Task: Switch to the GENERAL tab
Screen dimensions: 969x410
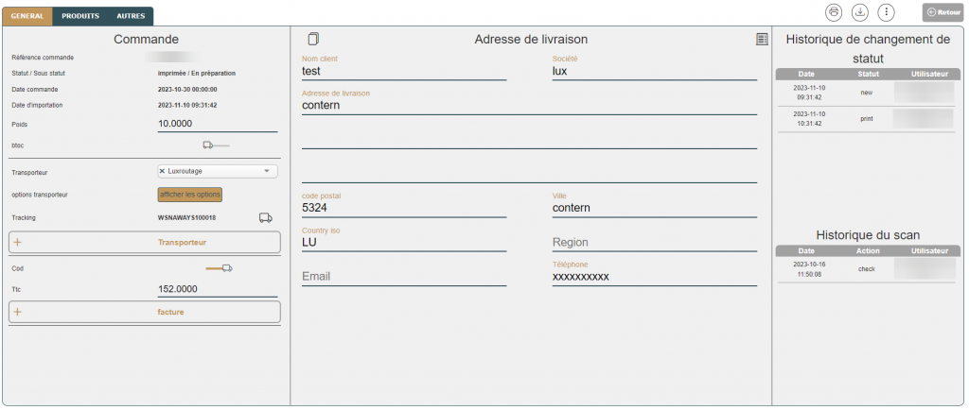Action: click(27, 16)
